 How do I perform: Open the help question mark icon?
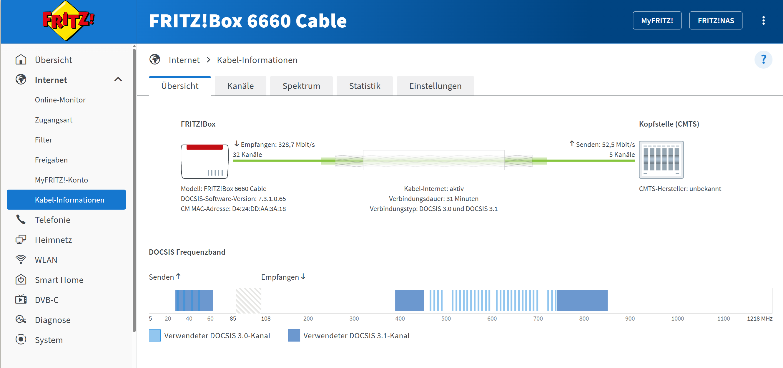(x=763, y=59)
